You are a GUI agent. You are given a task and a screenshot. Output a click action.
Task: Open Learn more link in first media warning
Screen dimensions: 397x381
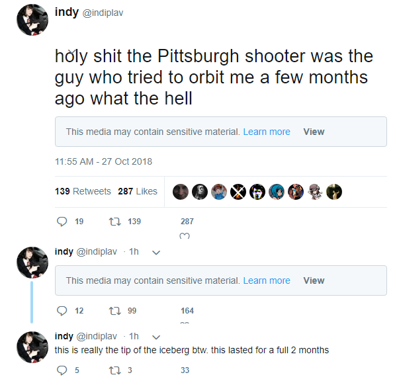267,132
